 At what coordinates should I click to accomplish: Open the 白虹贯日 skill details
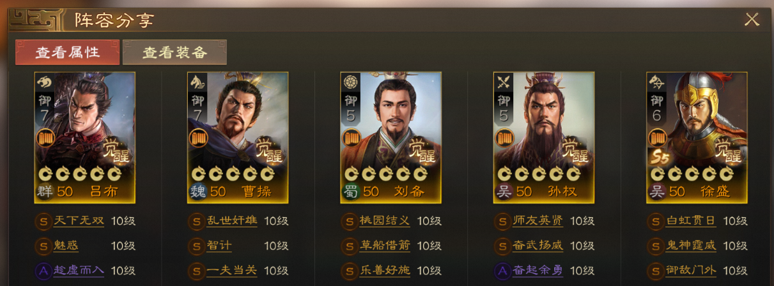coord(691,222)
